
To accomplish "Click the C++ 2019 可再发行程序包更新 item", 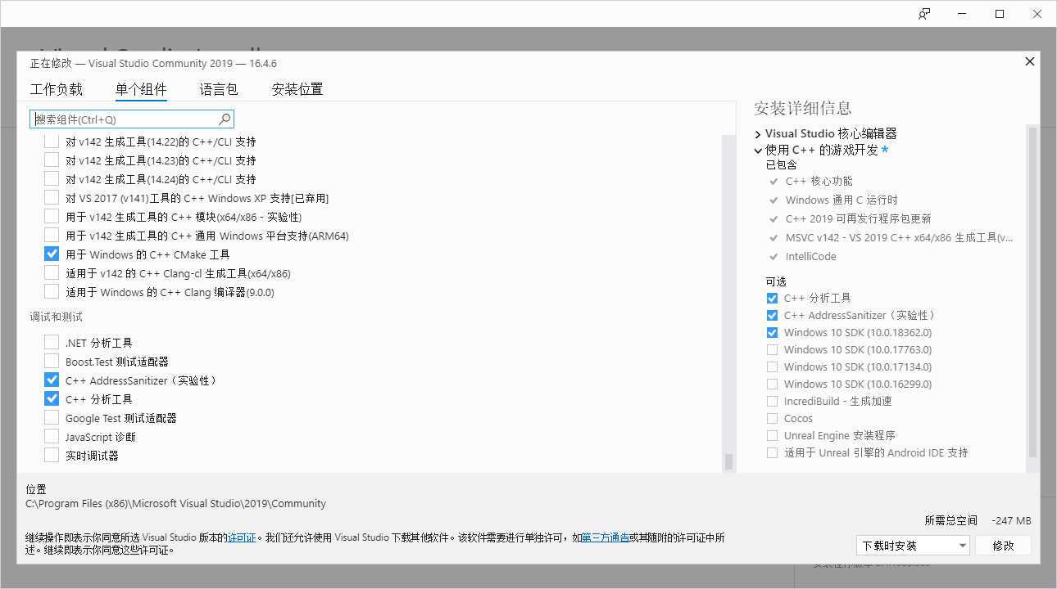I will (858, 218).
